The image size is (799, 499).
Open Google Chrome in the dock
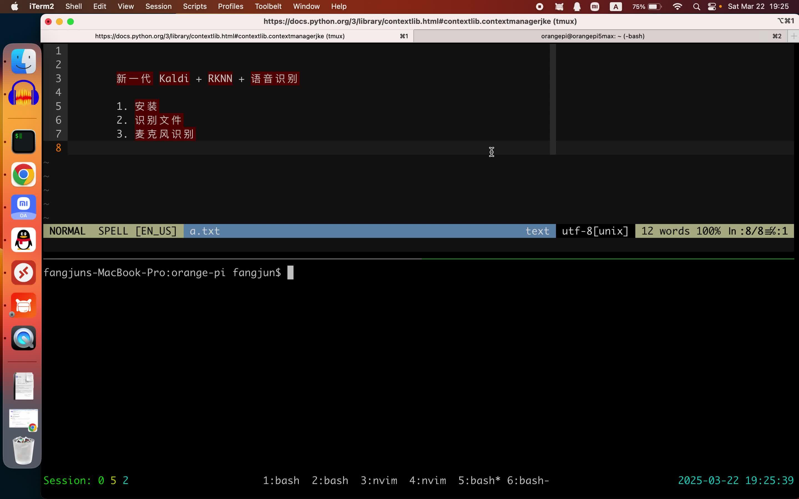pos(23,174)
